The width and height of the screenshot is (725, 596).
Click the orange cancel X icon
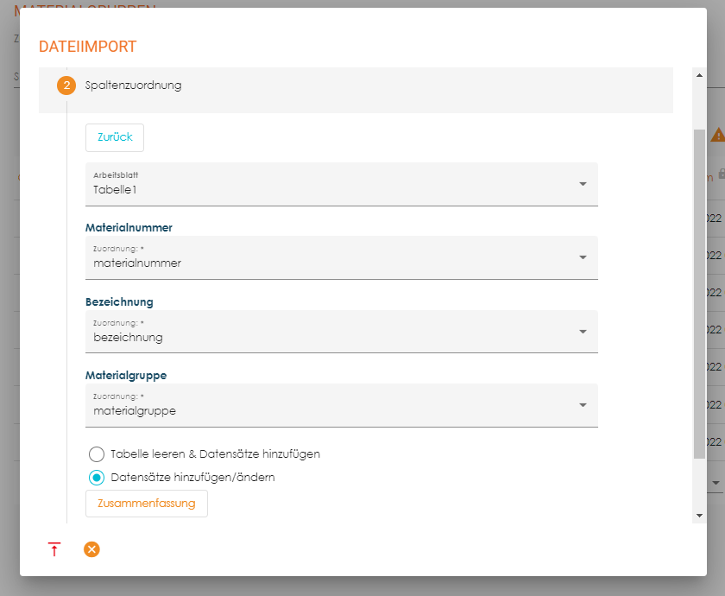[x=91, y=549]
